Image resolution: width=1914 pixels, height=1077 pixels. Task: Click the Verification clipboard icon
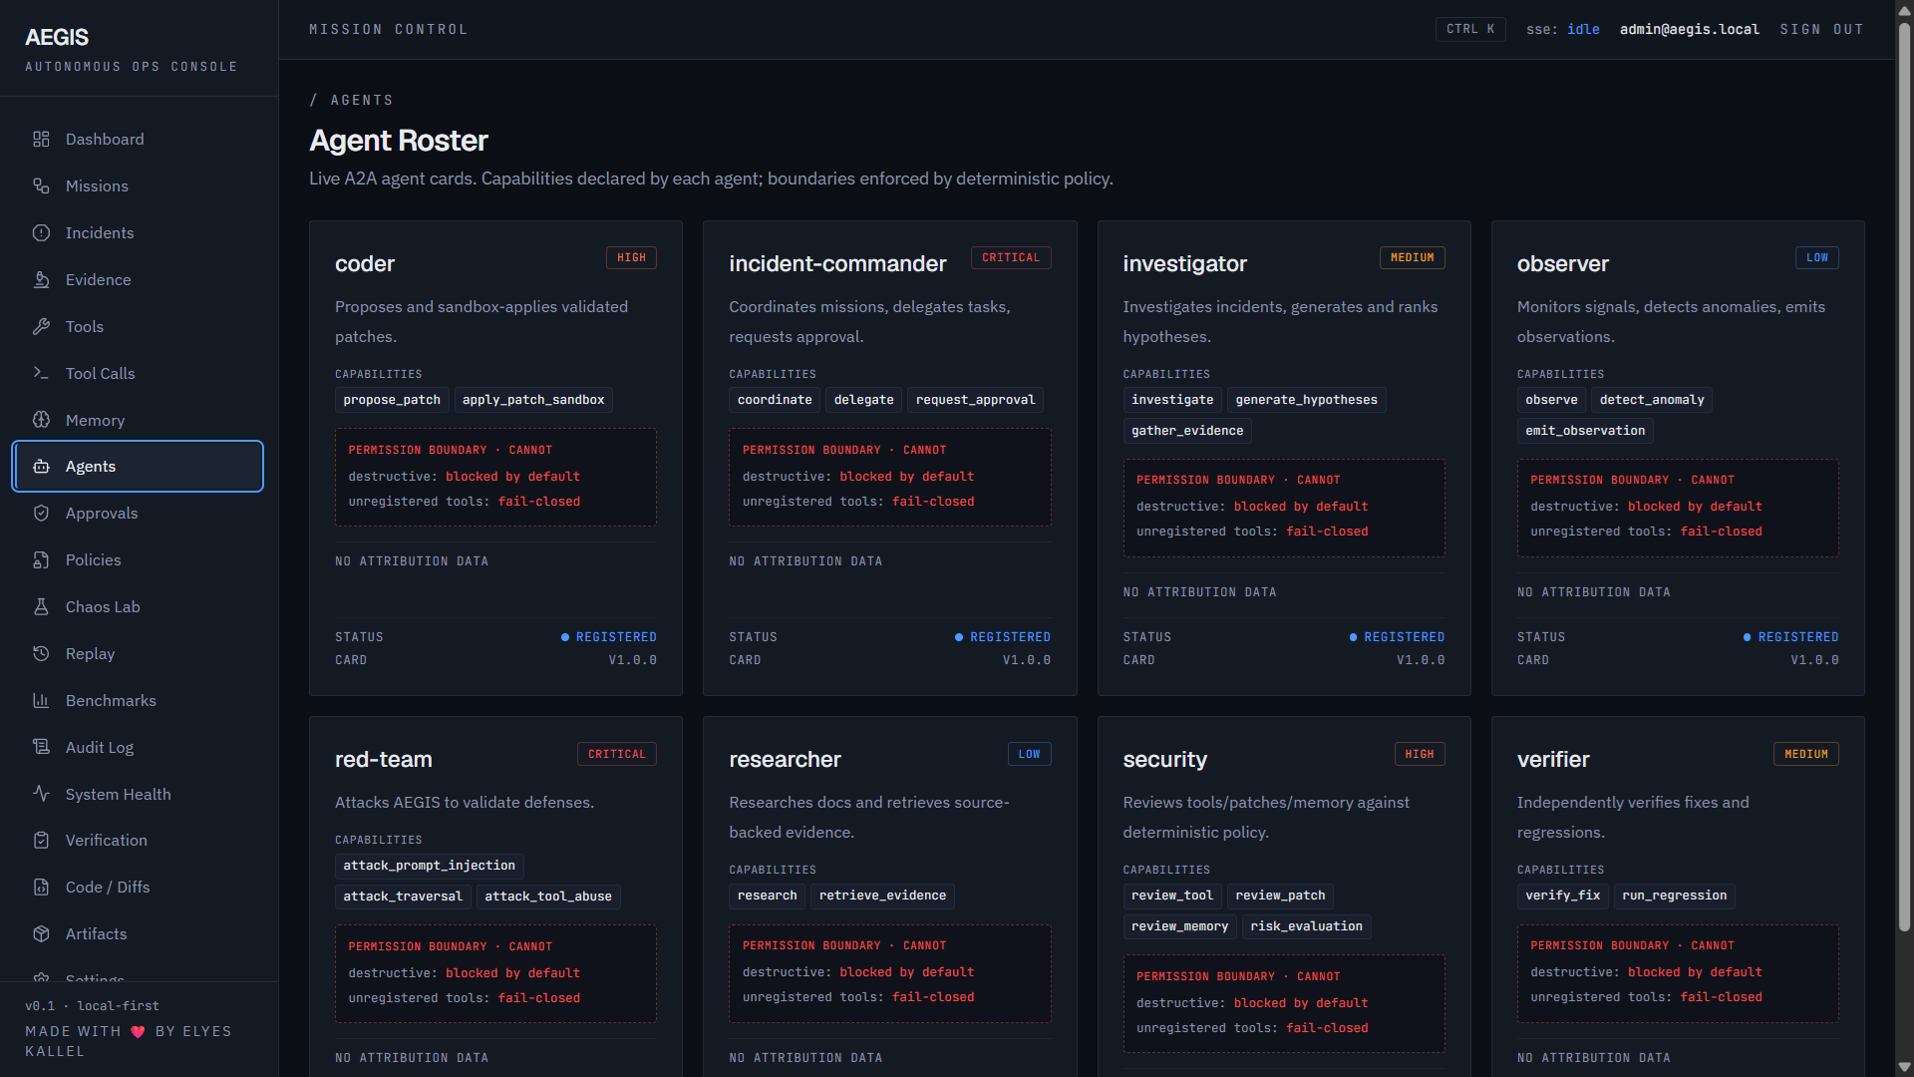pos(41,841)
